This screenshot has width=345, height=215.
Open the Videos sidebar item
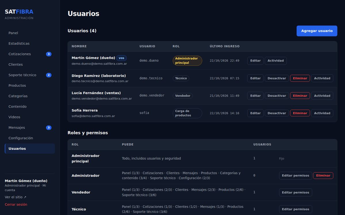(x=30, y=117)
